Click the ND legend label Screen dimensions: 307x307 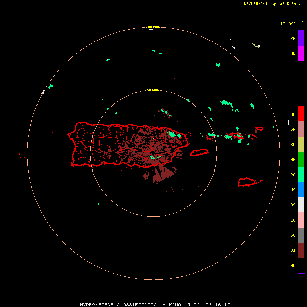[293, 266]
